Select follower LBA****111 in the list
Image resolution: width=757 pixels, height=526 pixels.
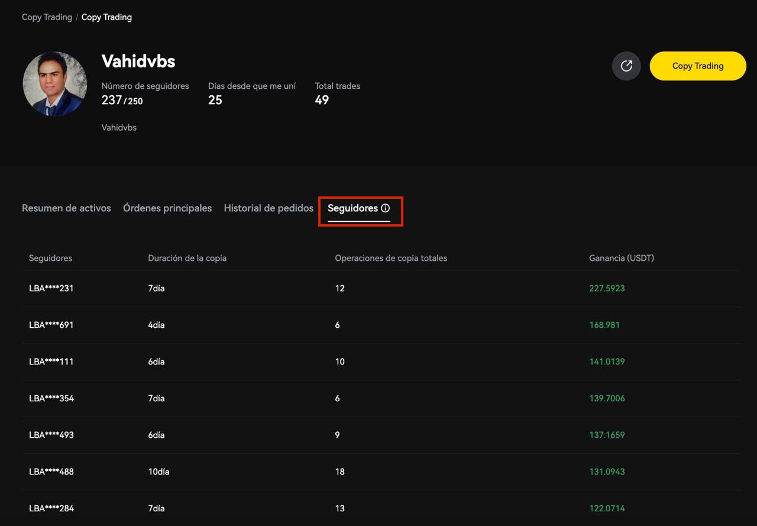pos(51,362)
